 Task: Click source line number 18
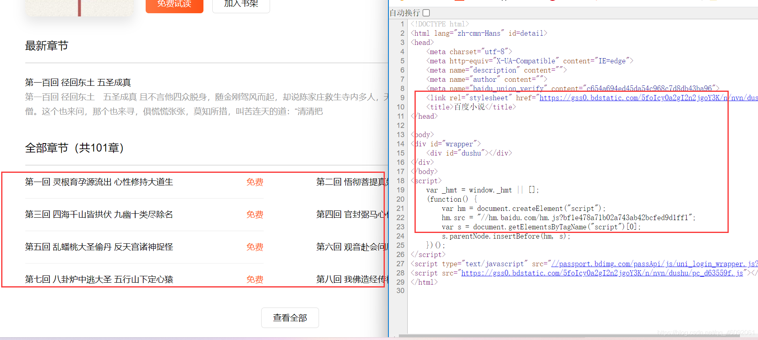[x=400, y=181]
